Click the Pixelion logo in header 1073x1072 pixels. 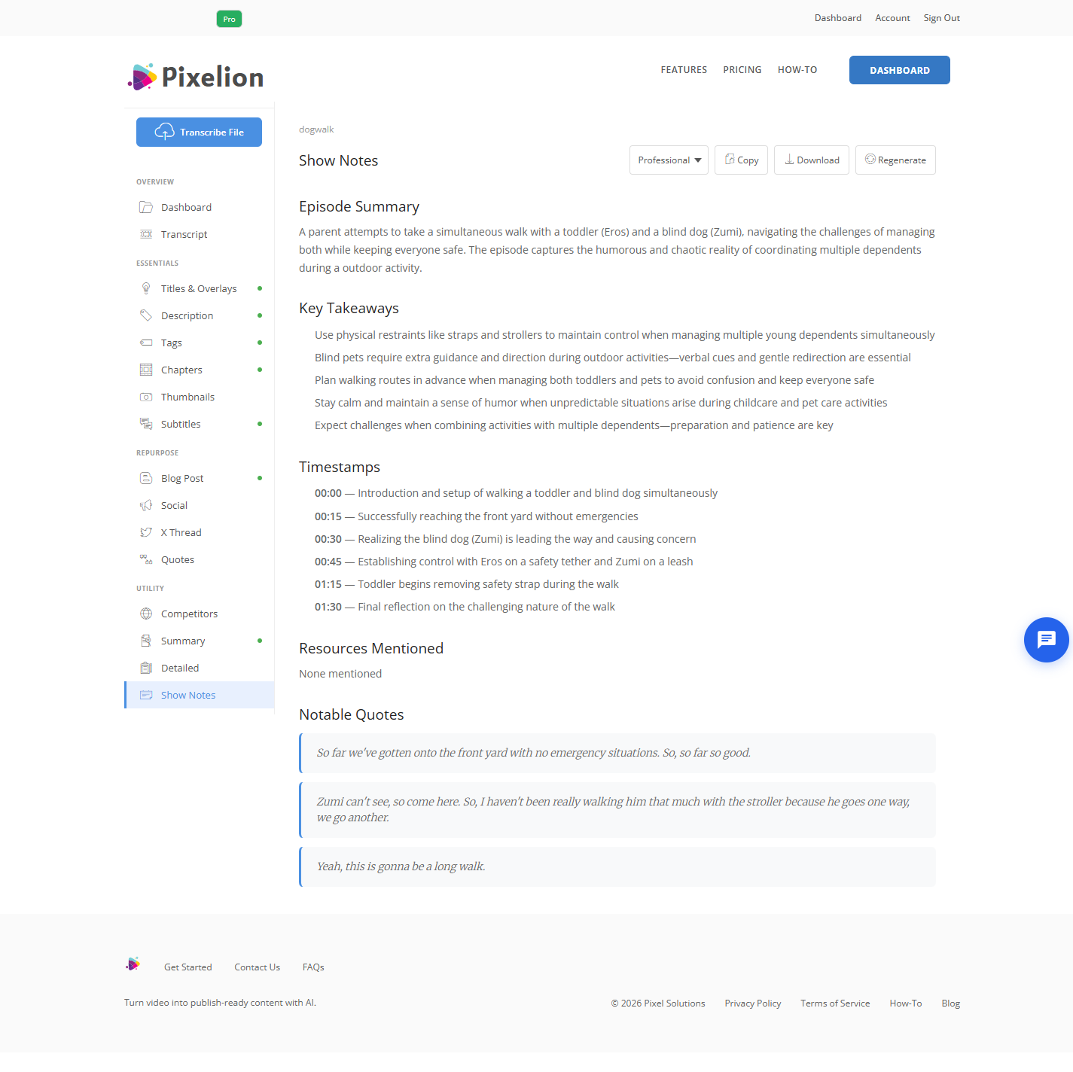tap(196, 77)
